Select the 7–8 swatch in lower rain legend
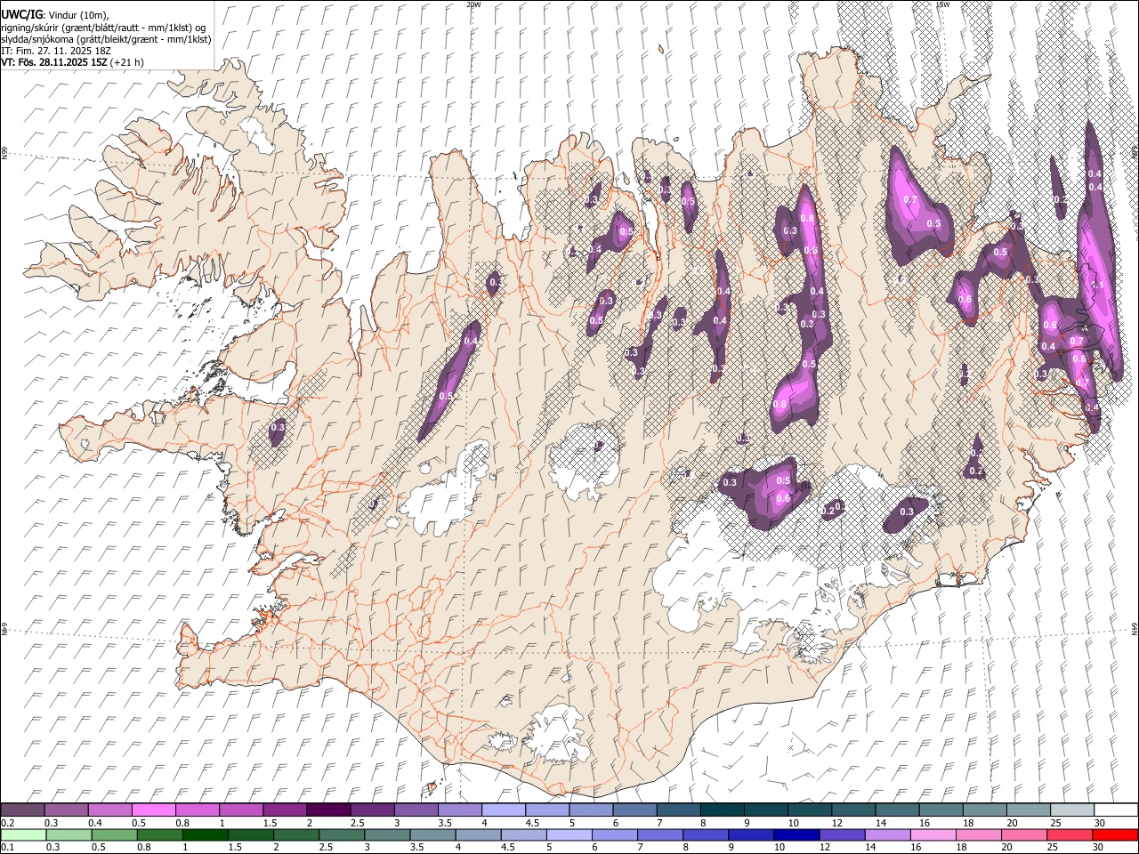 (x=659, y=834)
